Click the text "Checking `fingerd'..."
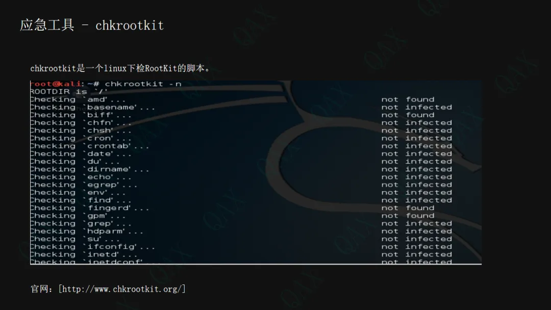This screenshot has width=551, height=310. [x=90, y=208]
